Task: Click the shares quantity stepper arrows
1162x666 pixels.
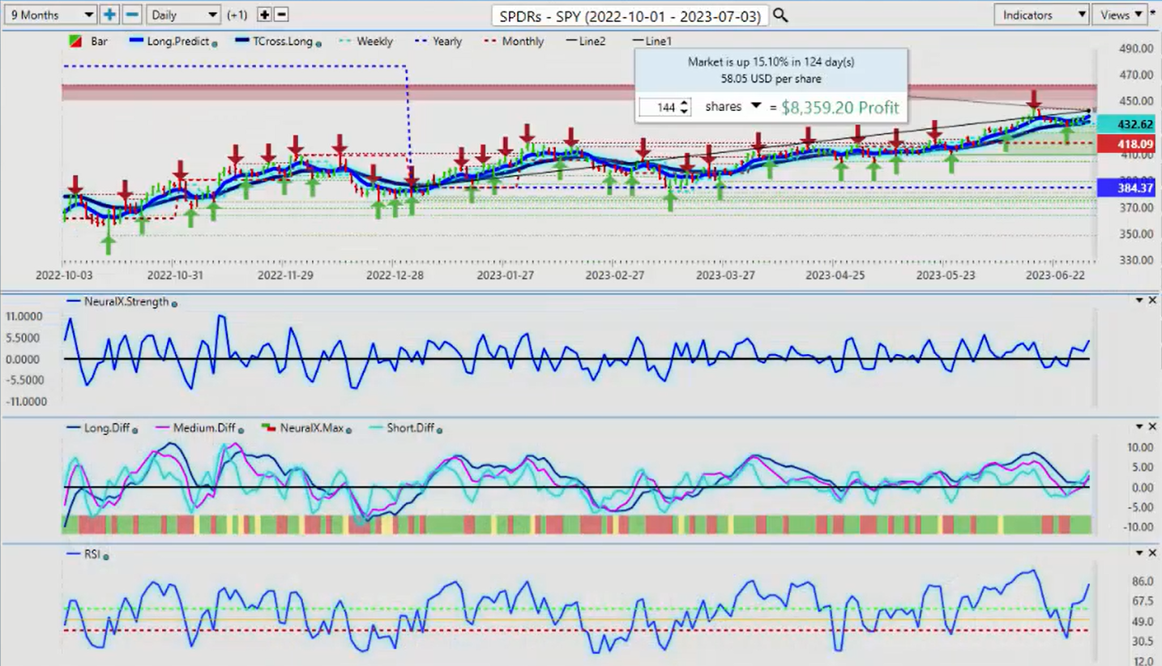Action: tap(685, 107)
